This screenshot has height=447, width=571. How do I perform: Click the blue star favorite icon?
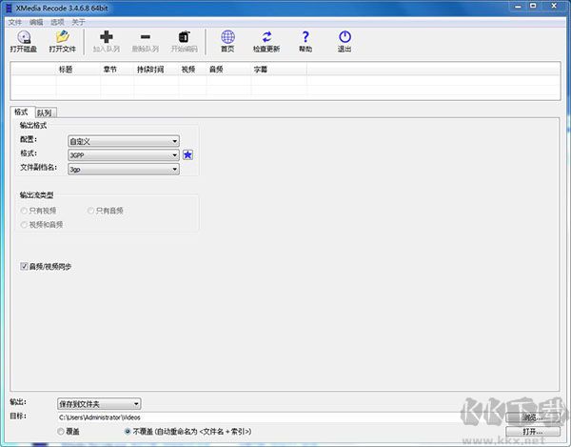click(187, 155)
